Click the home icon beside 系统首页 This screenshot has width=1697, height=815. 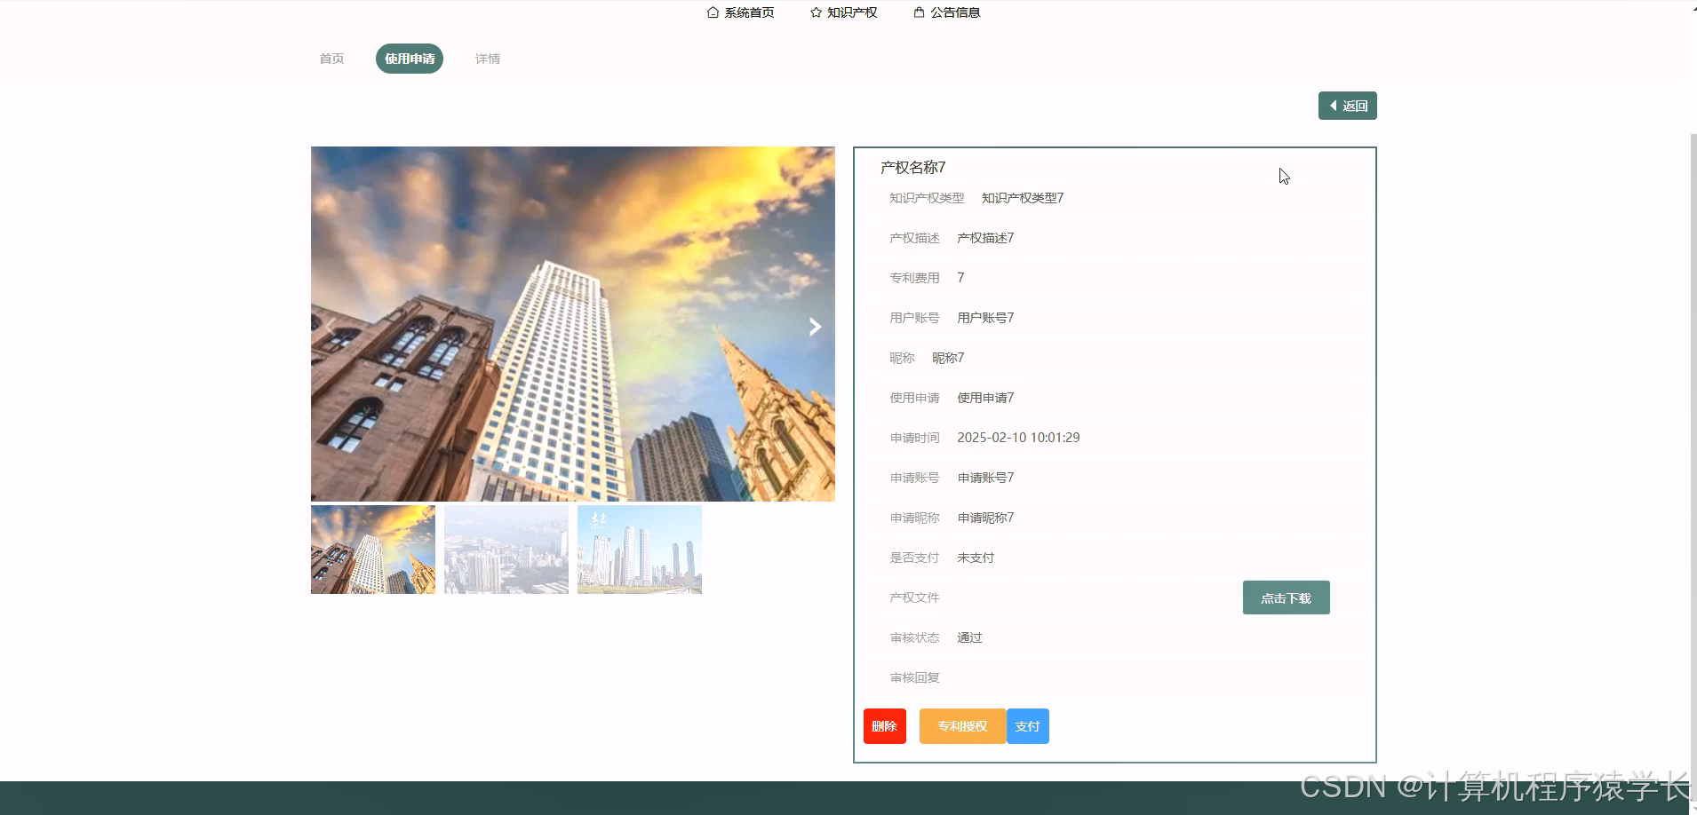pos(711,12)
